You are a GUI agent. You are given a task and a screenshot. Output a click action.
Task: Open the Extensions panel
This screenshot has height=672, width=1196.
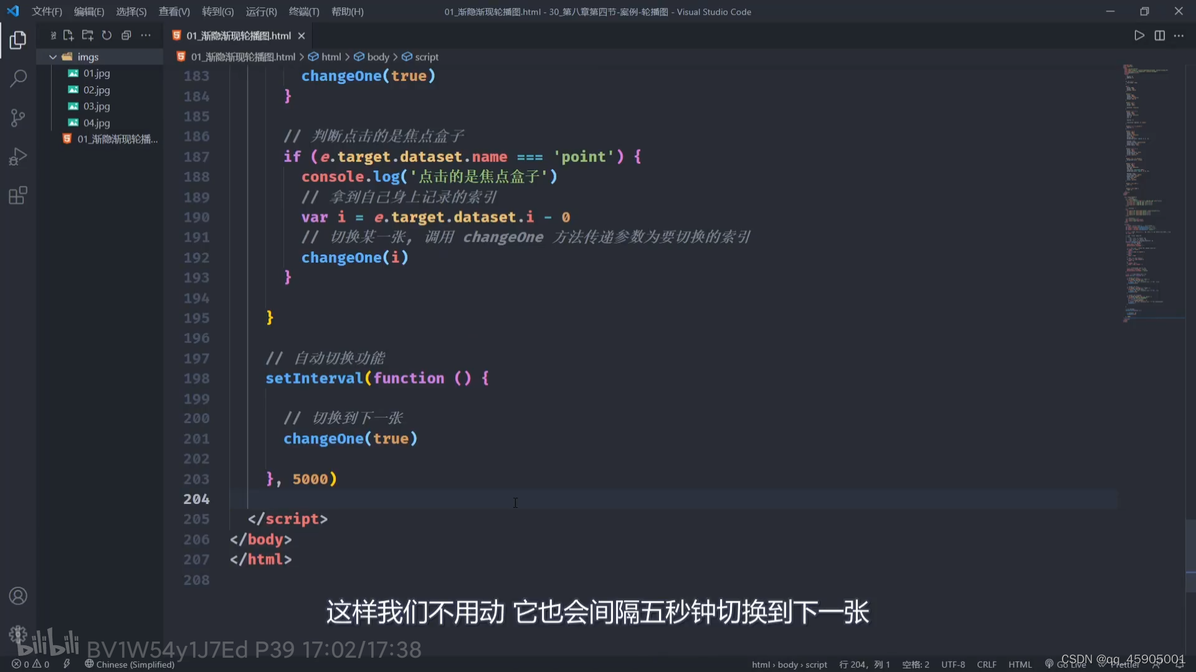[x=18, y=195]
